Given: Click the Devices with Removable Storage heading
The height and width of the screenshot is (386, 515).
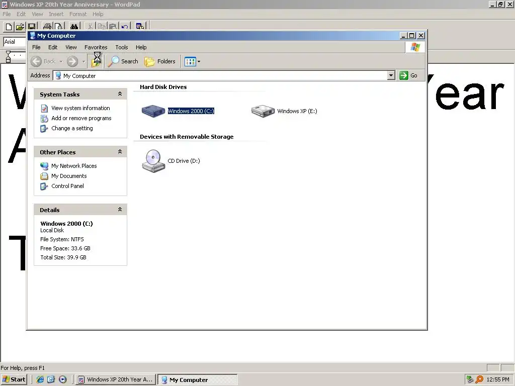Looking at the screenshot, I should pos(187,137).
